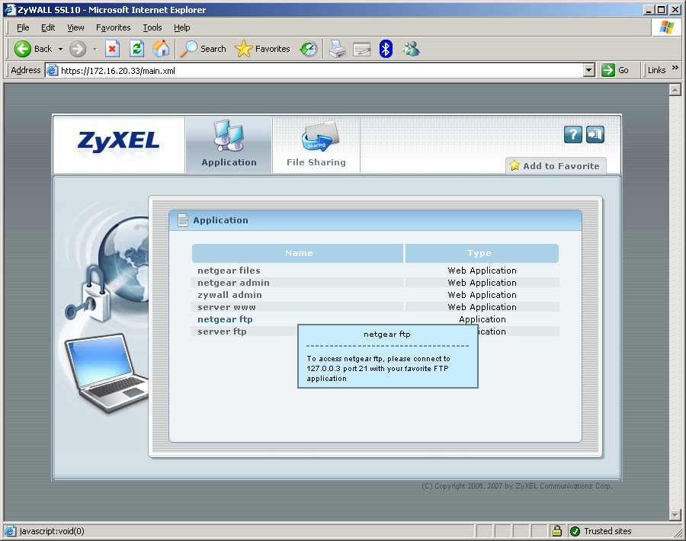This screenshot has width=686, height=541.
Task: Click the ZyXEL help question mark icon
Action: [573, 135]
